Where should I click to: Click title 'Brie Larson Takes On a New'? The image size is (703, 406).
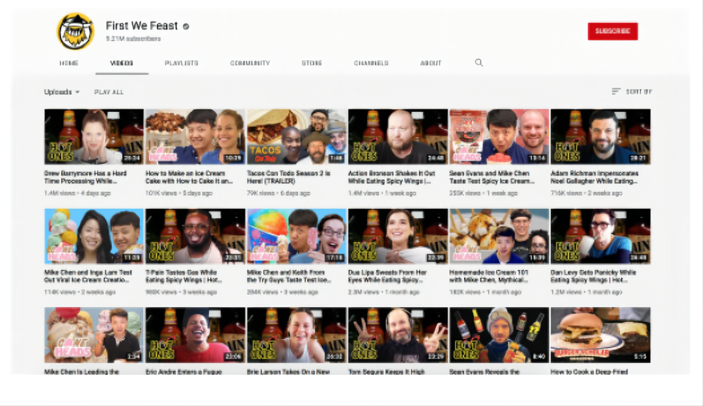tap(288, 372)
